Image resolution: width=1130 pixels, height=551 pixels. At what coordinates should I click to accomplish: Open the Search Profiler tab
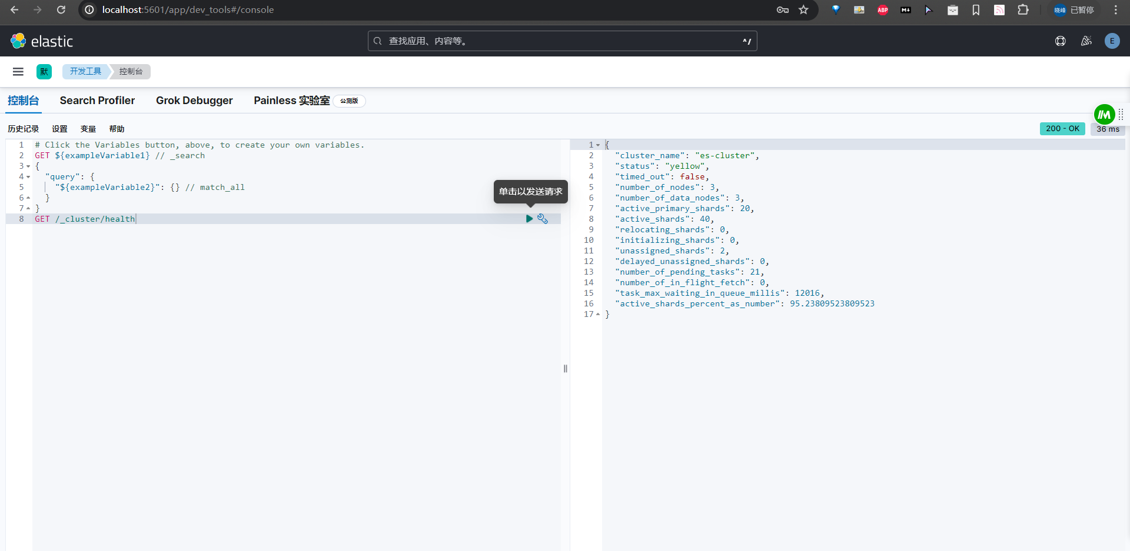pyautogui.click(x=97, y=101)
